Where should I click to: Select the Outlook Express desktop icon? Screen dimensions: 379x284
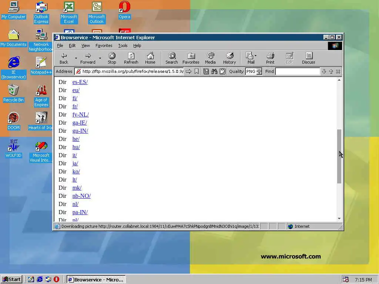click(x=41, y=13)
